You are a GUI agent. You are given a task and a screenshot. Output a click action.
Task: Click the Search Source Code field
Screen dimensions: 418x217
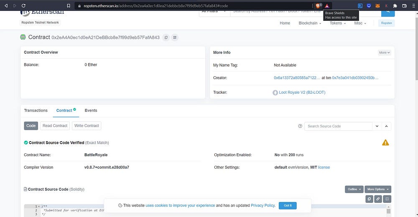pyautogui.click(x=338, y=126)
